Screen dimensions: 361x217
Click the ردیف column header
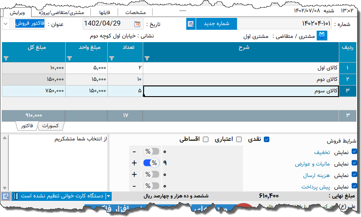click(347, 52)
